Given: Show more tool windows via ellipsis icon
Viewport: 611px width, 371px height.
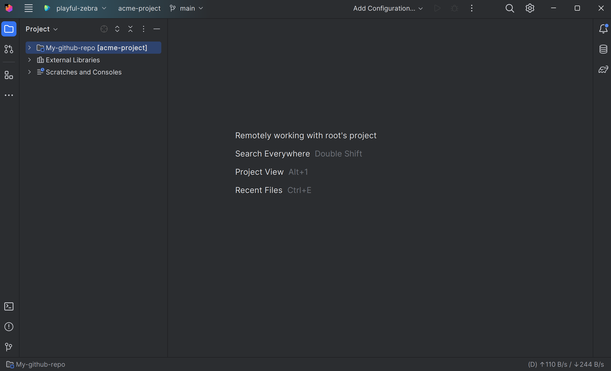Looking at the screenshot, I should [x=9, y=95].
